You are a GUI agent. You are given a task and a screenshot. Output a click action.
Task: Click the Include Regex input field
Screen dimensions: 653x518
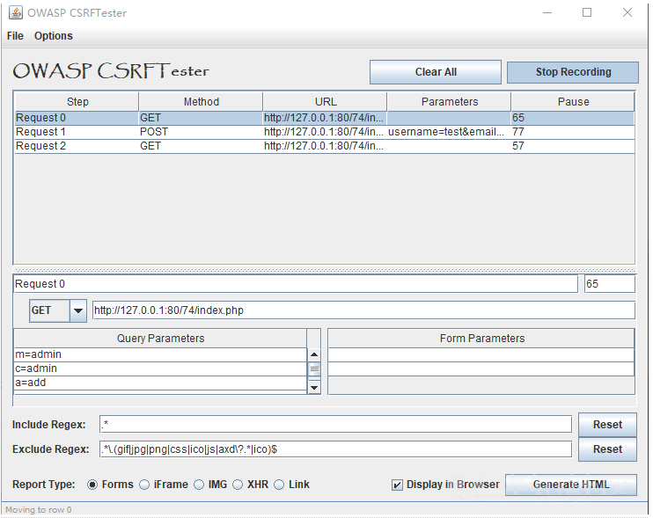(335, 425)
